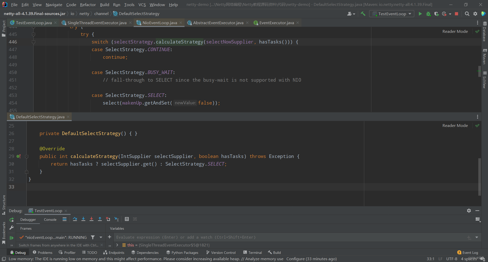Click the Configure memory link
Screen dimensions: 488x262
[295, 259]
